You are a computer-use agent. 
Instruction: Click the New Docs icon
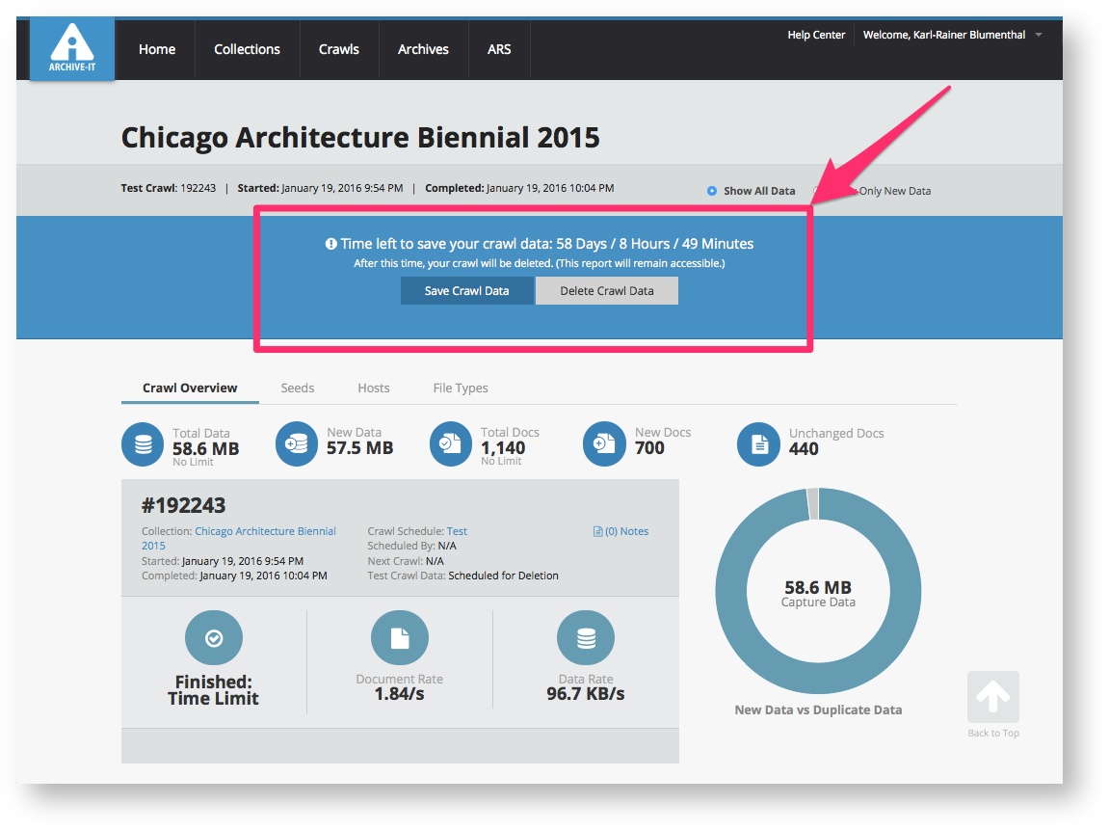tap(604, 444)
